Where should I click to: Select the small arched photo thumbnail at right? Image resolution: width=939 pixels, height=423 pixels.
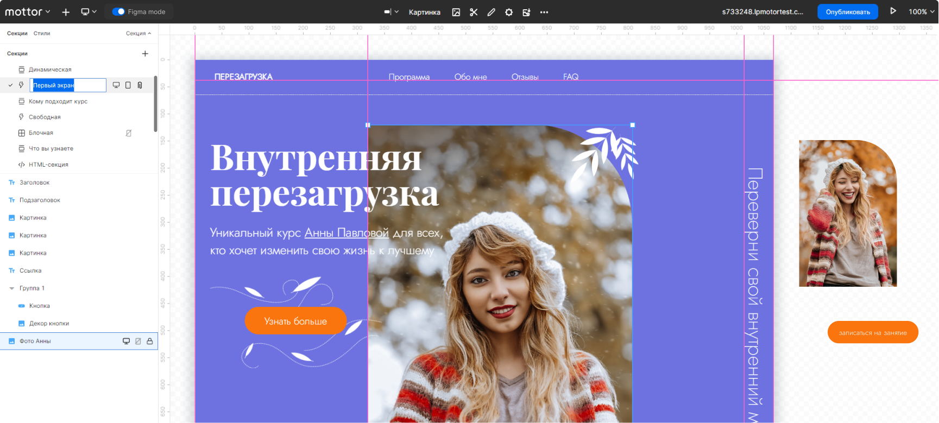(x=848, y=213)
